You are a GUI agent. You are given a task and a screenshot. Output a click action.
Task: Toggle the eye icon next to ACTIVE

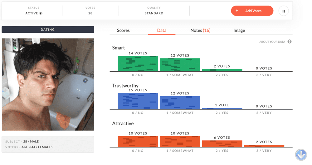[x=41, y=13]
